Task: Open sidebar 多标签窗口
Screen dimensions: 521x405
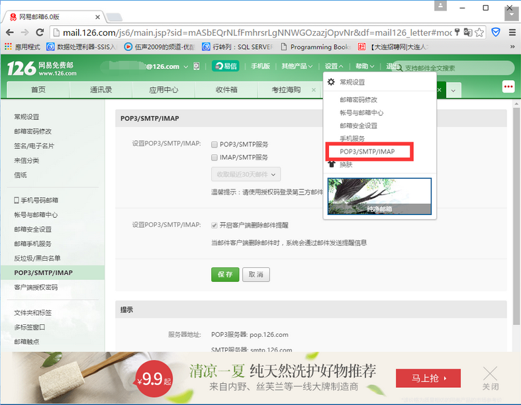Action: tap(30, 328)
